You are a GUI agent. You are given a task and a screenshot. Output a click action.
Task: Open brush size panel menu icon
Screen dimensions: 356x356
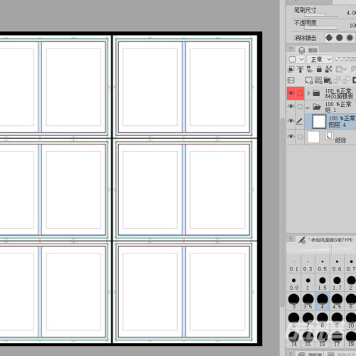click(x=290, y=239)
